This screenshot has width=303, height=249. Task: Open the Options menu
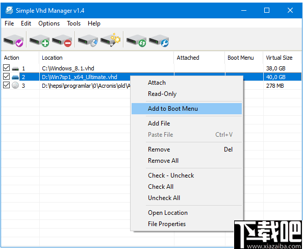coord(49,23)
